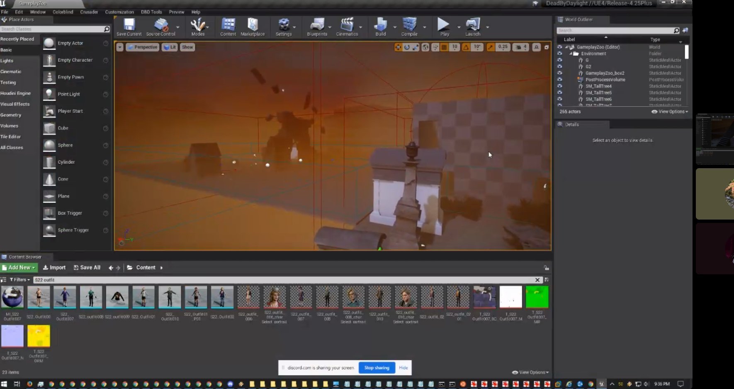
Task: Toggle scale snapping in the viewport
Action: 491,47
